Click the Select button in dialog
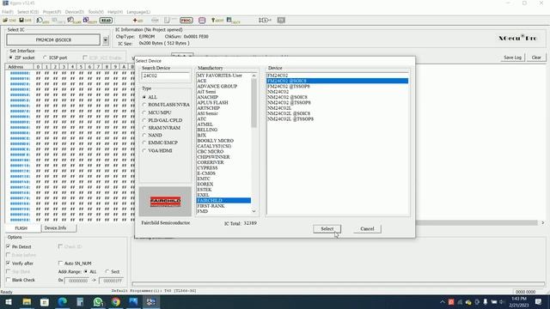 click(327, 229)
